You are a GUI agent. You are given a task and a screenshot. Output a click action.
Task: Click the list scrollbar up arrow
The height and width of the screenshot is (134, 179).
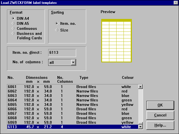point(141,87)
